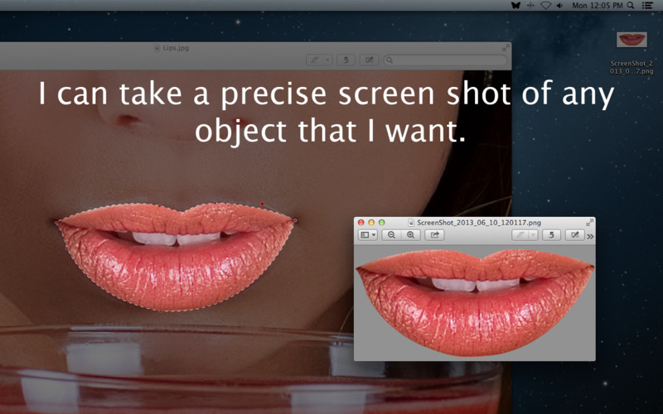The height and width of the screenshot is (414, 663).
Task: Select the lips ScreenShot file thumbnail on desktop
Action: (632, 40)
